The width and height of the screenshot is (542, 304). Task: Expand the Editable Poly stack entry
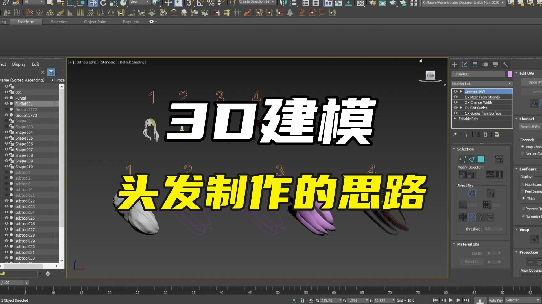455,119
